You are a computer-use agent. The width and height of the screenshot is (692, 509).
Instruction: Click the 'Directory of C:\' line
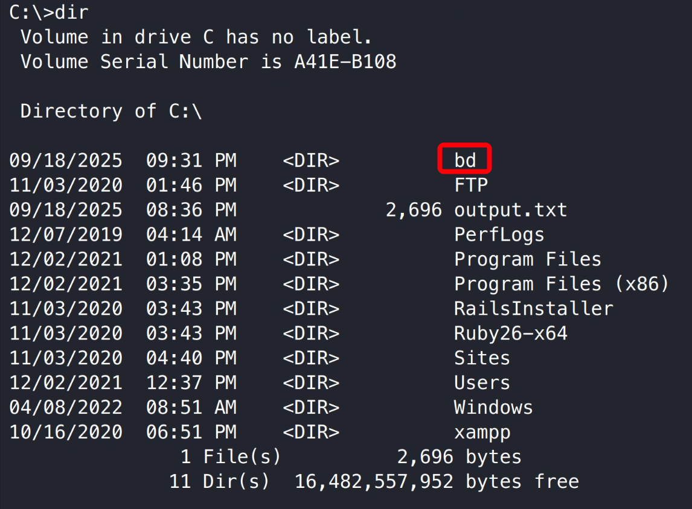click(x=111, y=111)
